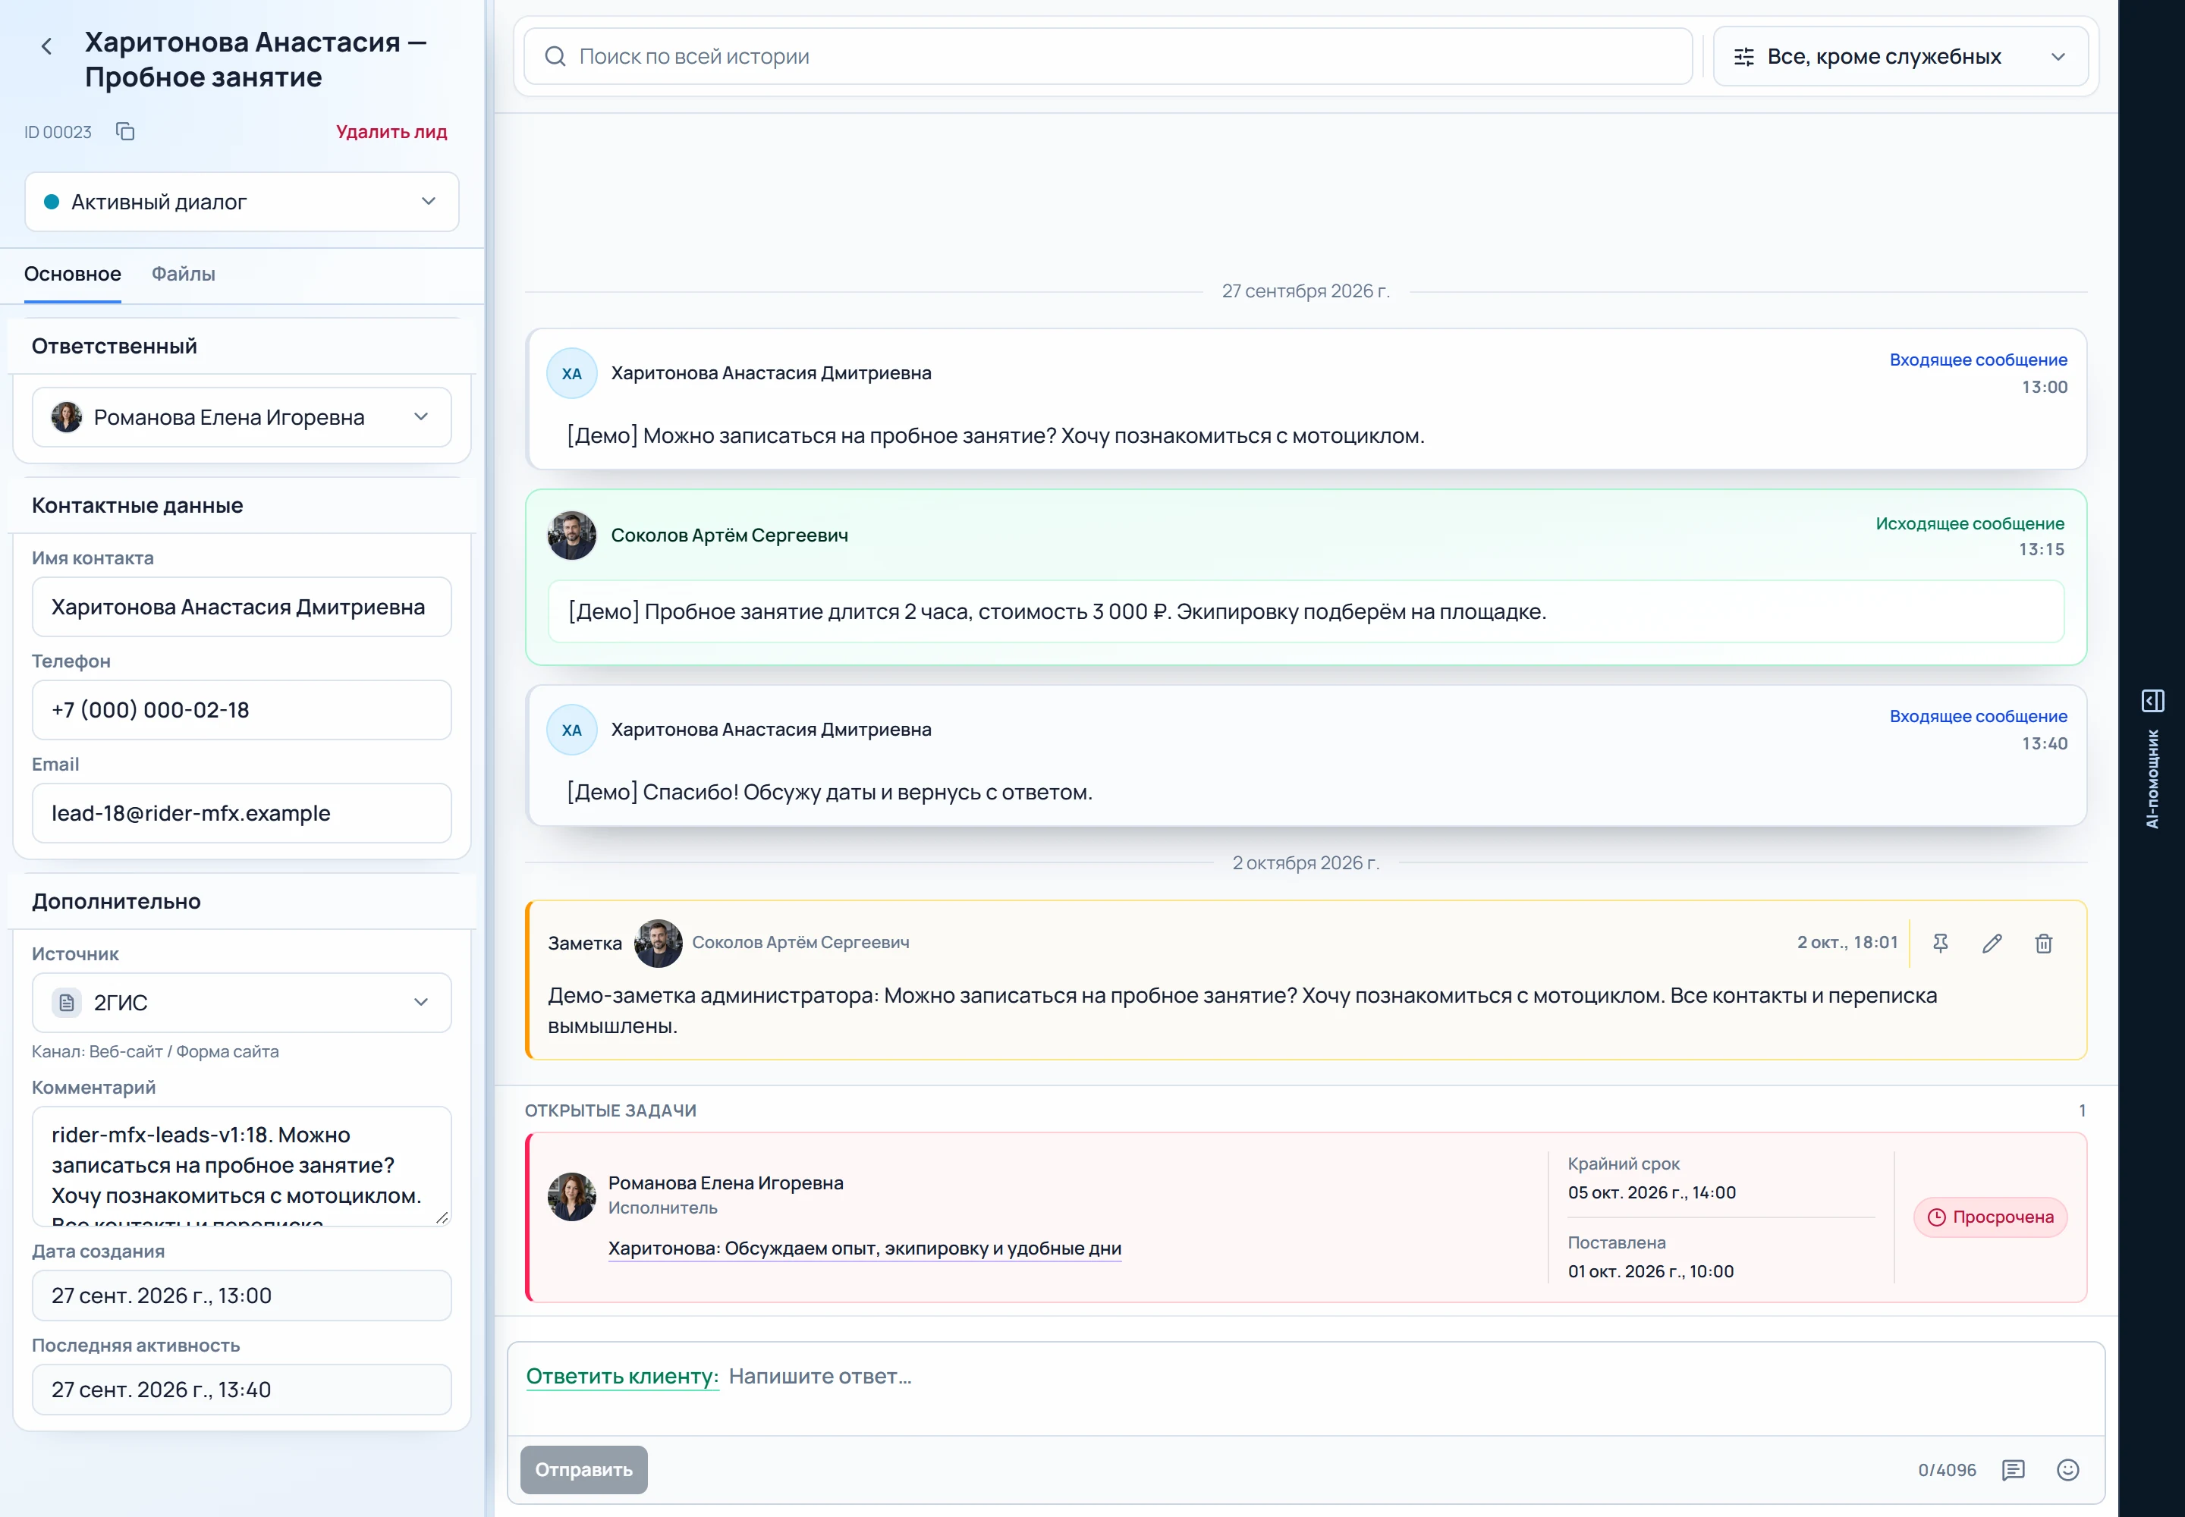Click the search magnifier icon
The image size is (2185, 1517).
click(x=555, y=56)
